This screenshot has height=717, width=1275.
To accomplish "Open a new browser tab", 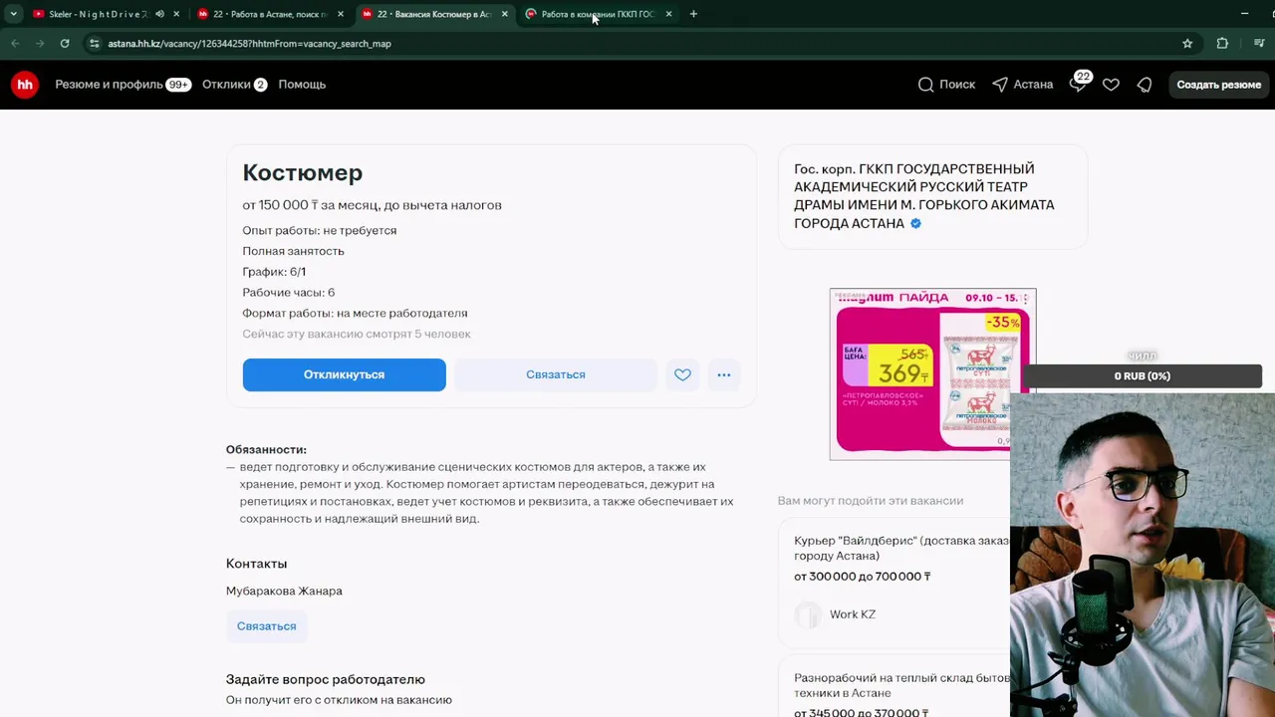I will (693, 14).
